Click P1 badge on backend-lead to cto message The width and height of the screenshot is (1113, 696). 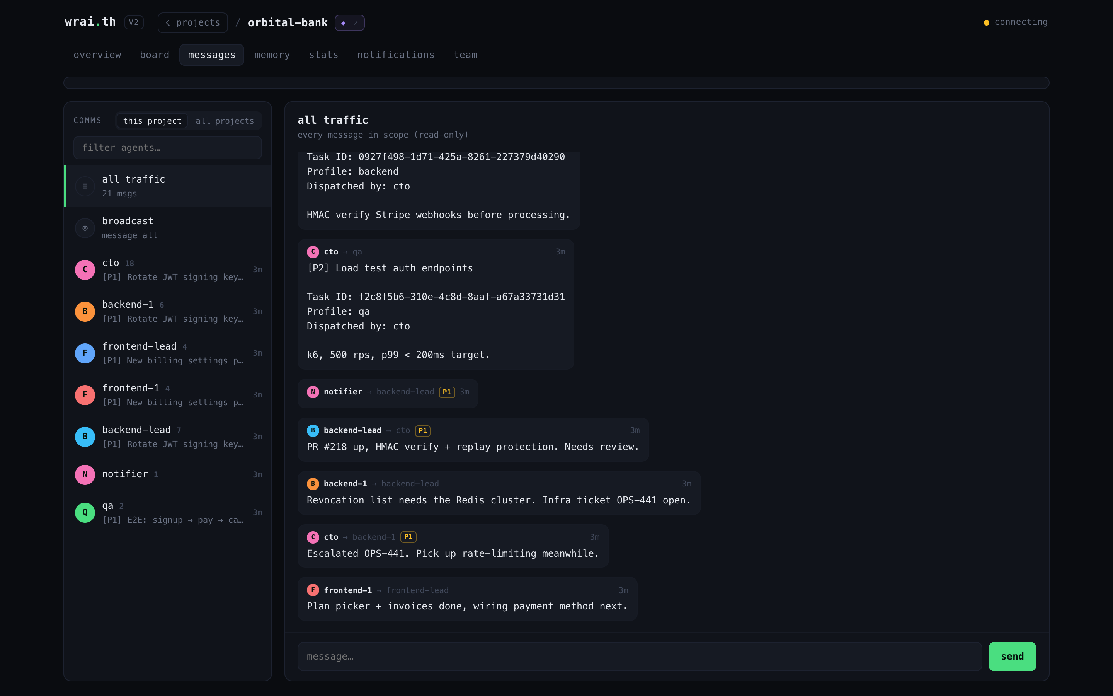click(x=423, y=431)
